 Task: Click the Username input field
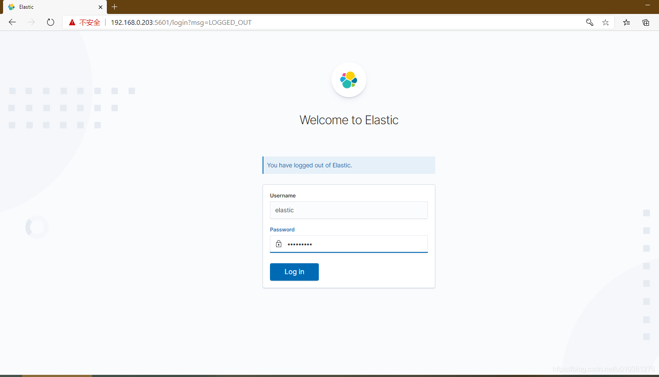tap(349, 210)
